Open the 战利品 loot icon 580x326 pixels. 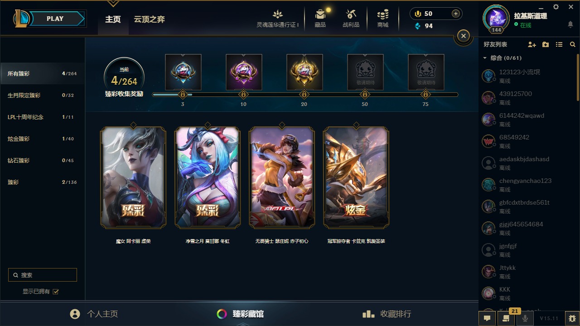click(351, 18)
